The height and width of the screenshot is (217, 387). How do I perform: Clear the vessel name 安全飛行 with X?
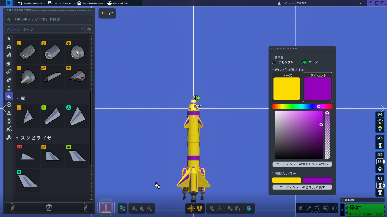tap(360, 3)
